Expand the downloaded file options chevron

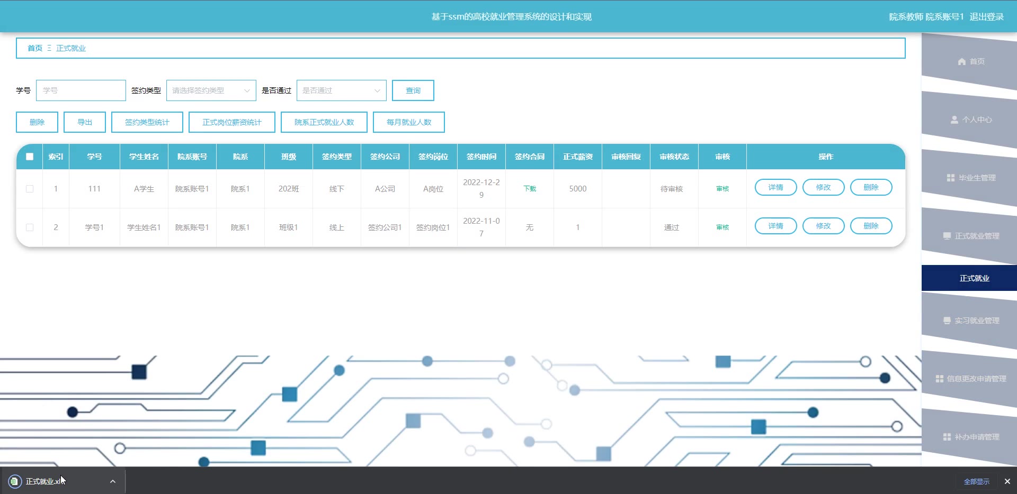point(113,481)
